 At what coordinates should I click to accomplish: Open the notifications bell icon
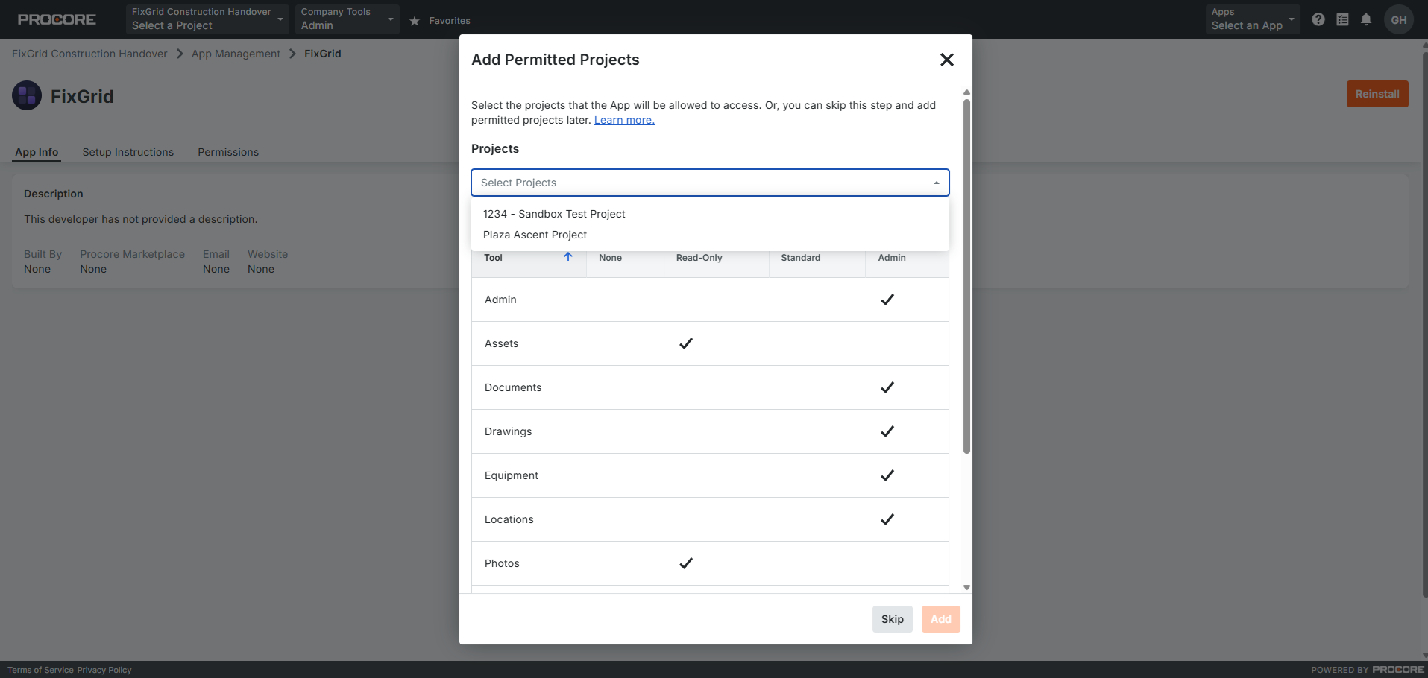pyautogui.click(x=1366, y=19)
